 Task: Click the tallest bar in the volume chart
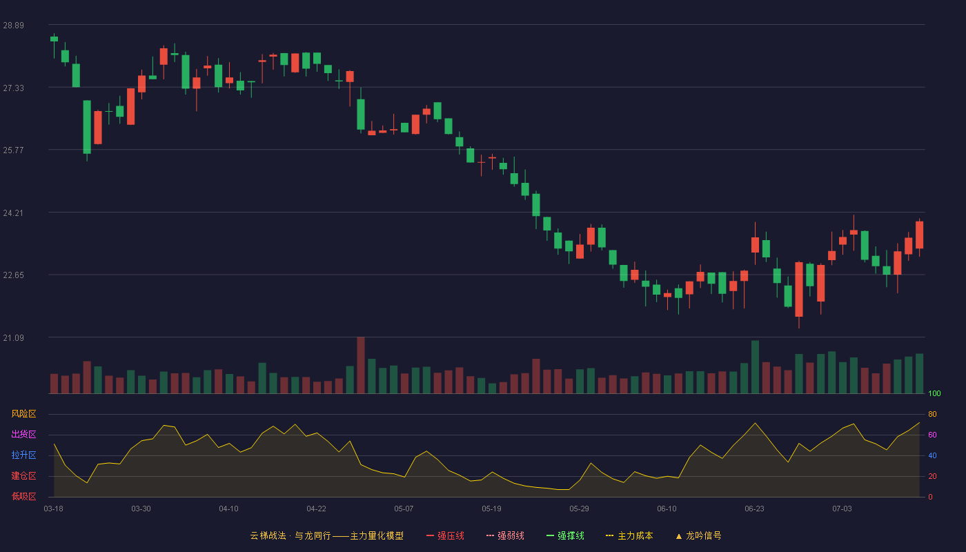point(360,365)
